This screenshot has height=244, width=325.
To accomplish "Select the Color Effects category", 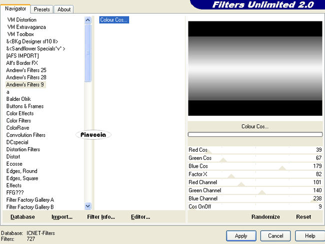I will coord(20,113).
